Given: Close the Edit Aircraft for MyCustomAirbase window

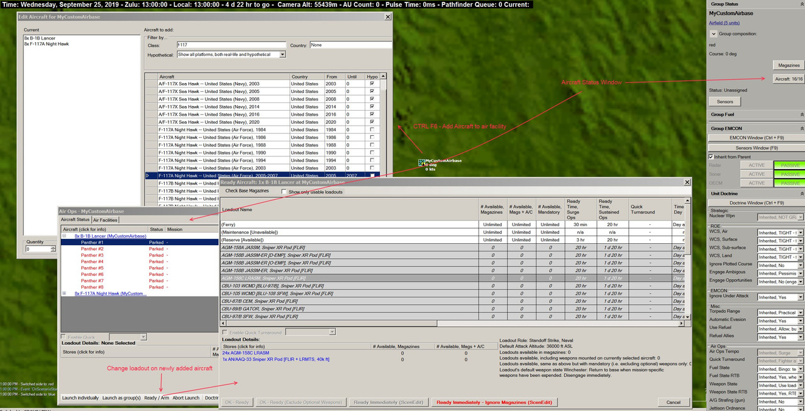Looking at the screenshot, I should tap(387, 16).
